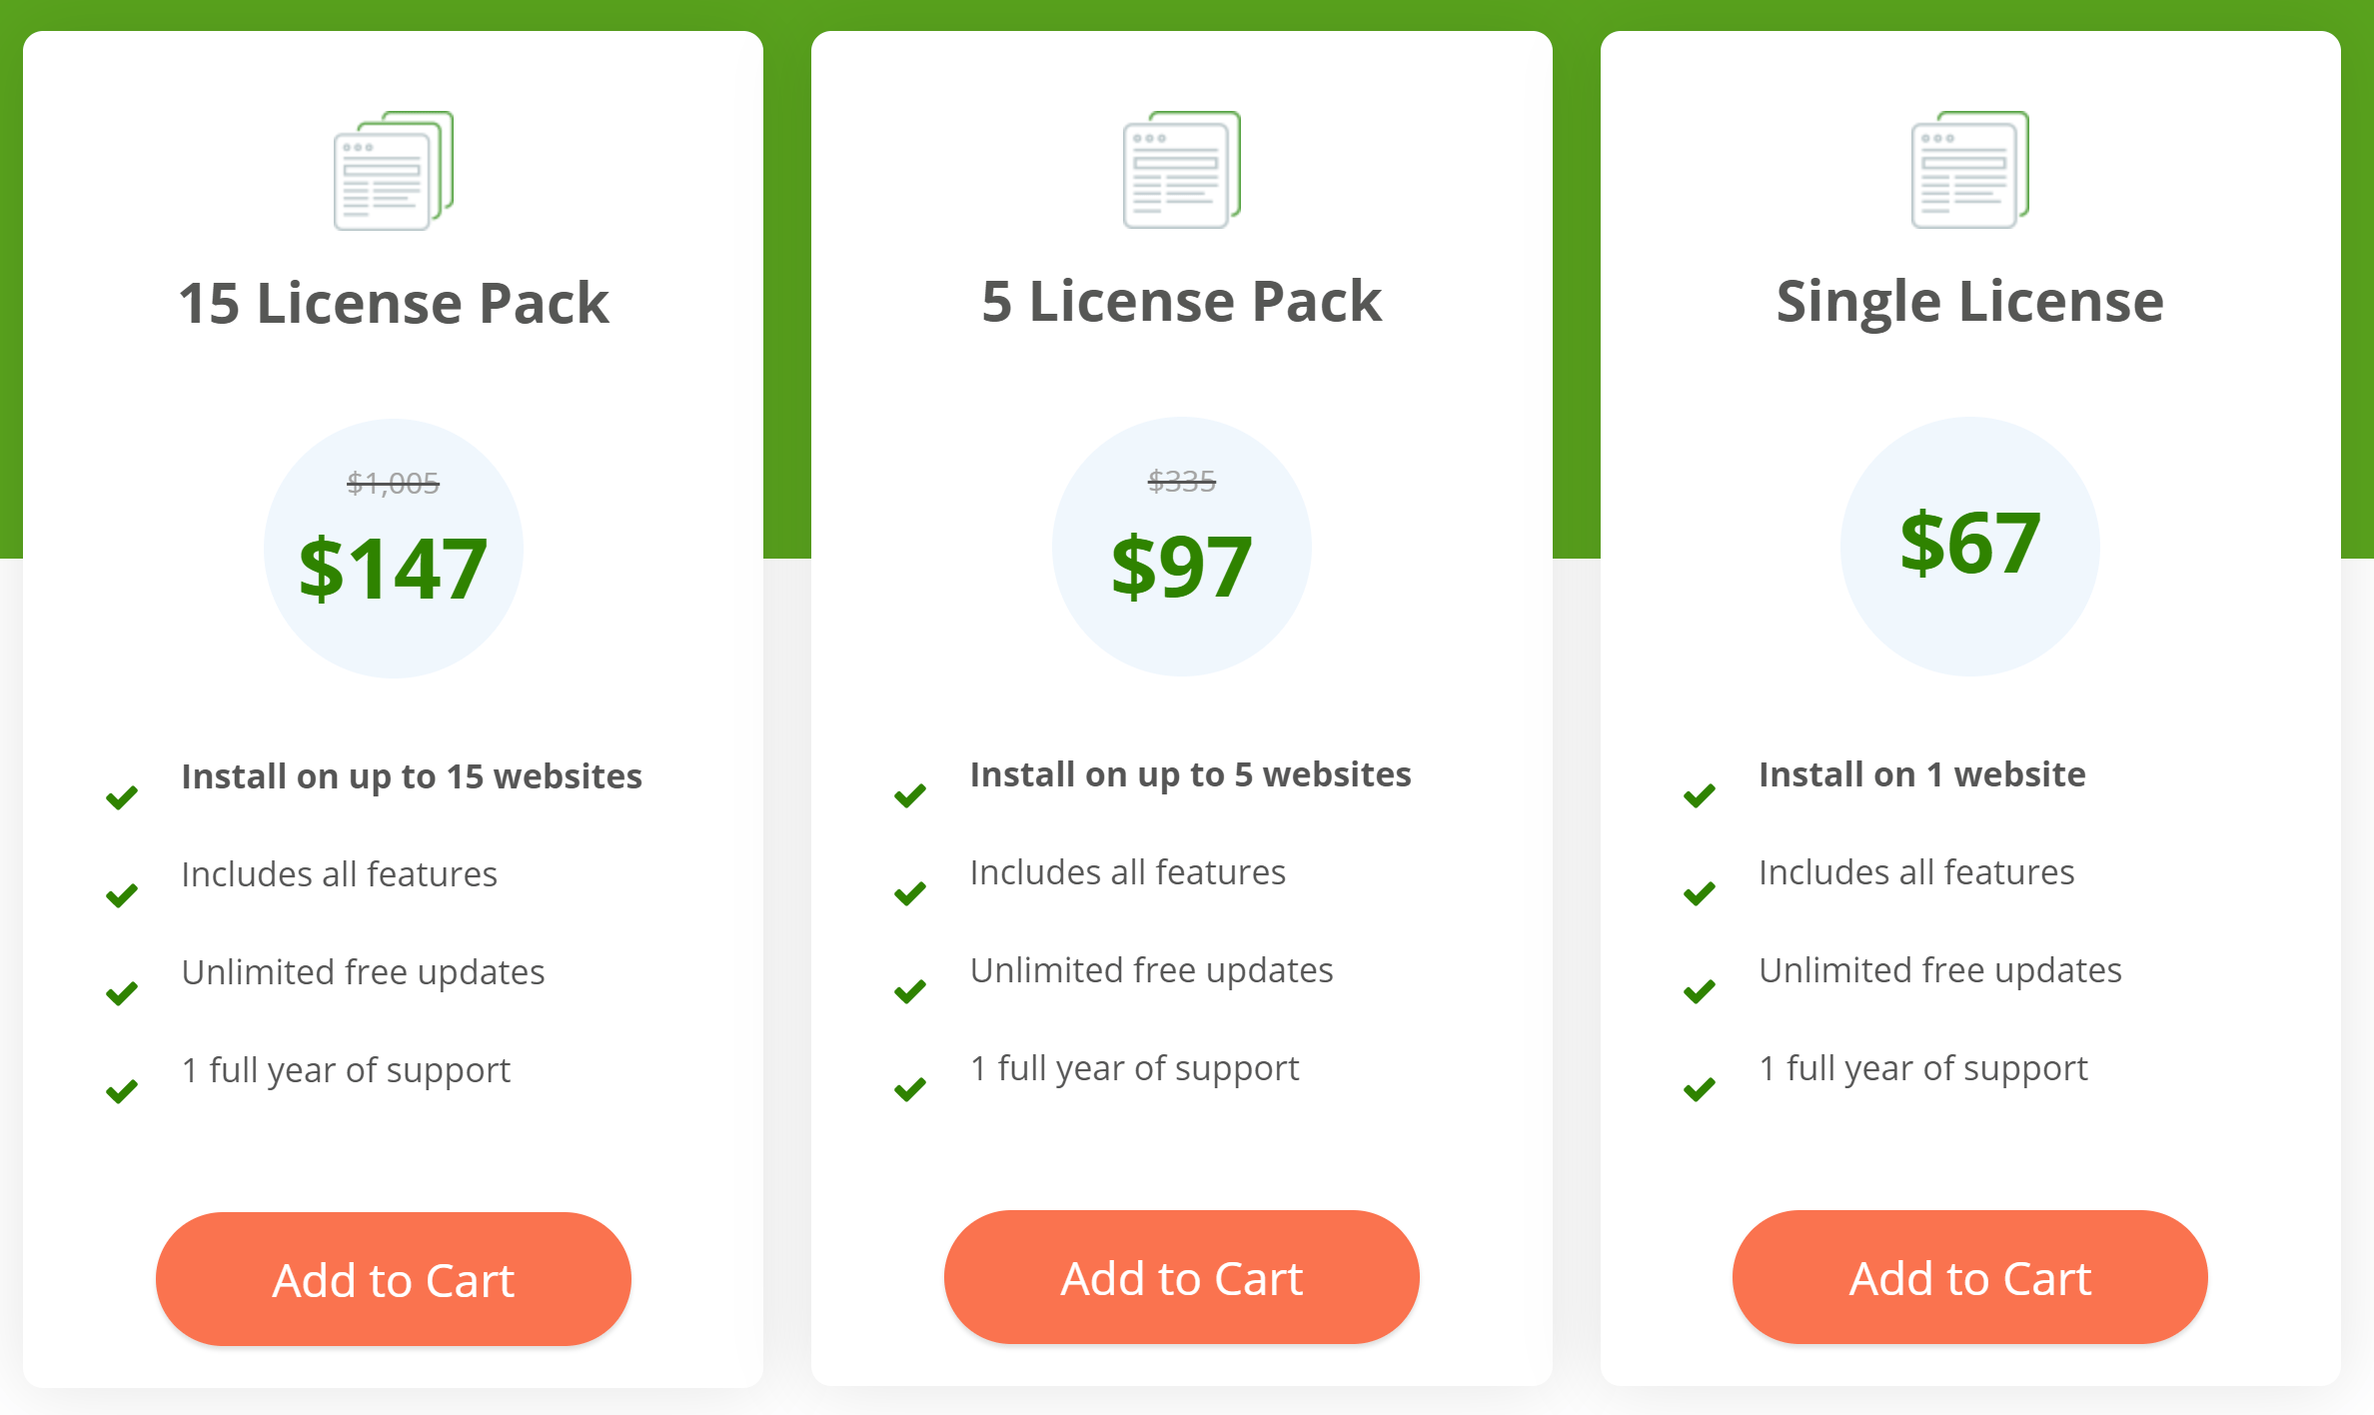Click checkmark beside Install on up to 5 websites
Viewport: 2374px width, 1415px height.
tap(910, 795)
